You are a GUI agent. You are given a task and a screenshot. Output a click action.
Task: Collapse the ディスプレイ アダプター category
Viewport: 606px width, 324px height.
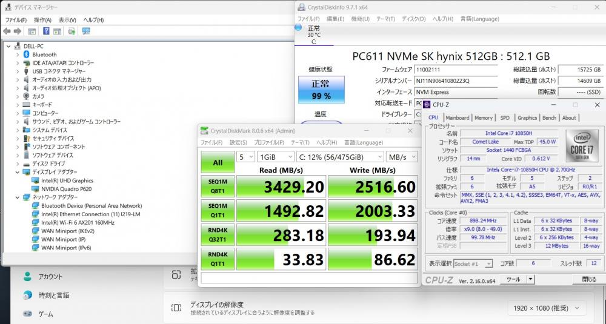[18, 172]
